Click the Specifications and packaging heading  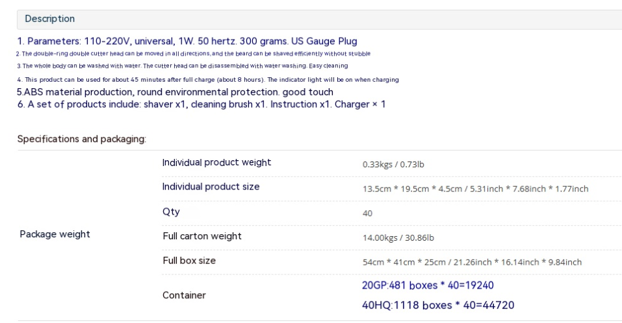(81, 139)
